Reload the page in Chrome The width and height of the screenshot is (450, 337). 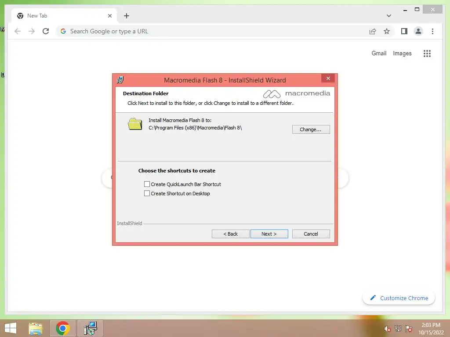(x=46, y=31)
